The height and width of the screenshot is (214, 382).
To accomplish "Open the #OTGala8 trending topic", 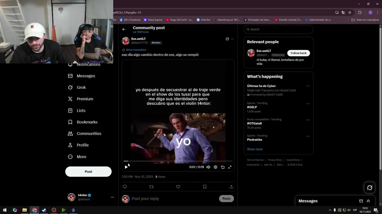I will (x=254, y=124).
